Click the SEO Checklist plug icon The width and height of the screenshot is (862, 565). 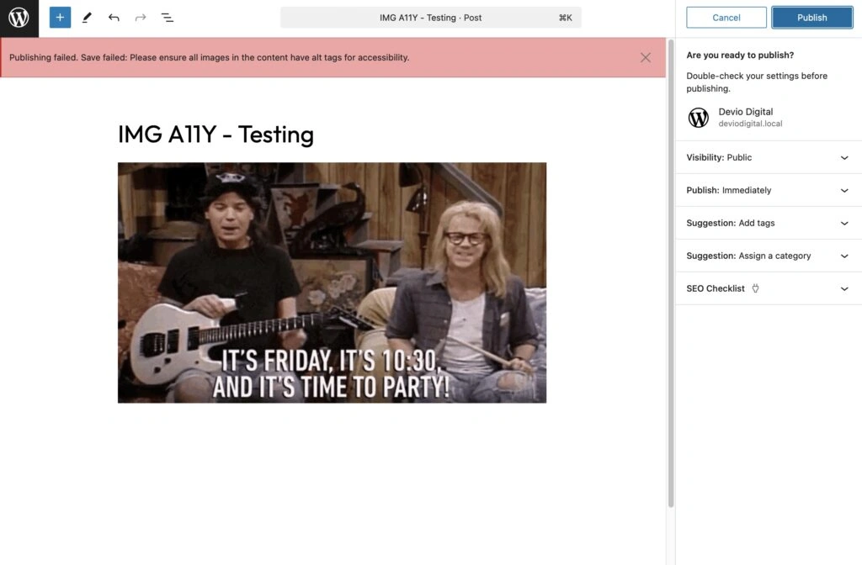[755, 288]
